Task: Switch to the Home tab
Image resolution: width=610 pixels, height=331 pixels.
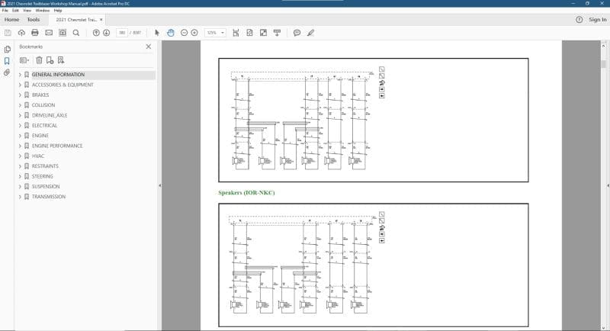Action: pyautogui.click(x=11, y=19)
